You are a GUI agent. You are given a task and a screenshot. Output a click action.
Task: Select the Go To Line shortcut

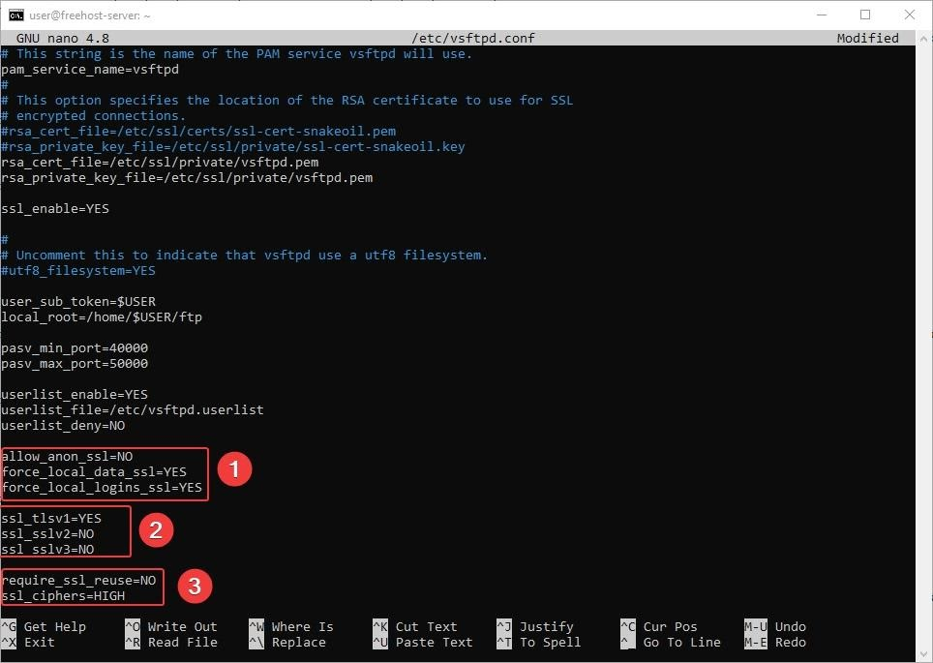coord(681,642)
